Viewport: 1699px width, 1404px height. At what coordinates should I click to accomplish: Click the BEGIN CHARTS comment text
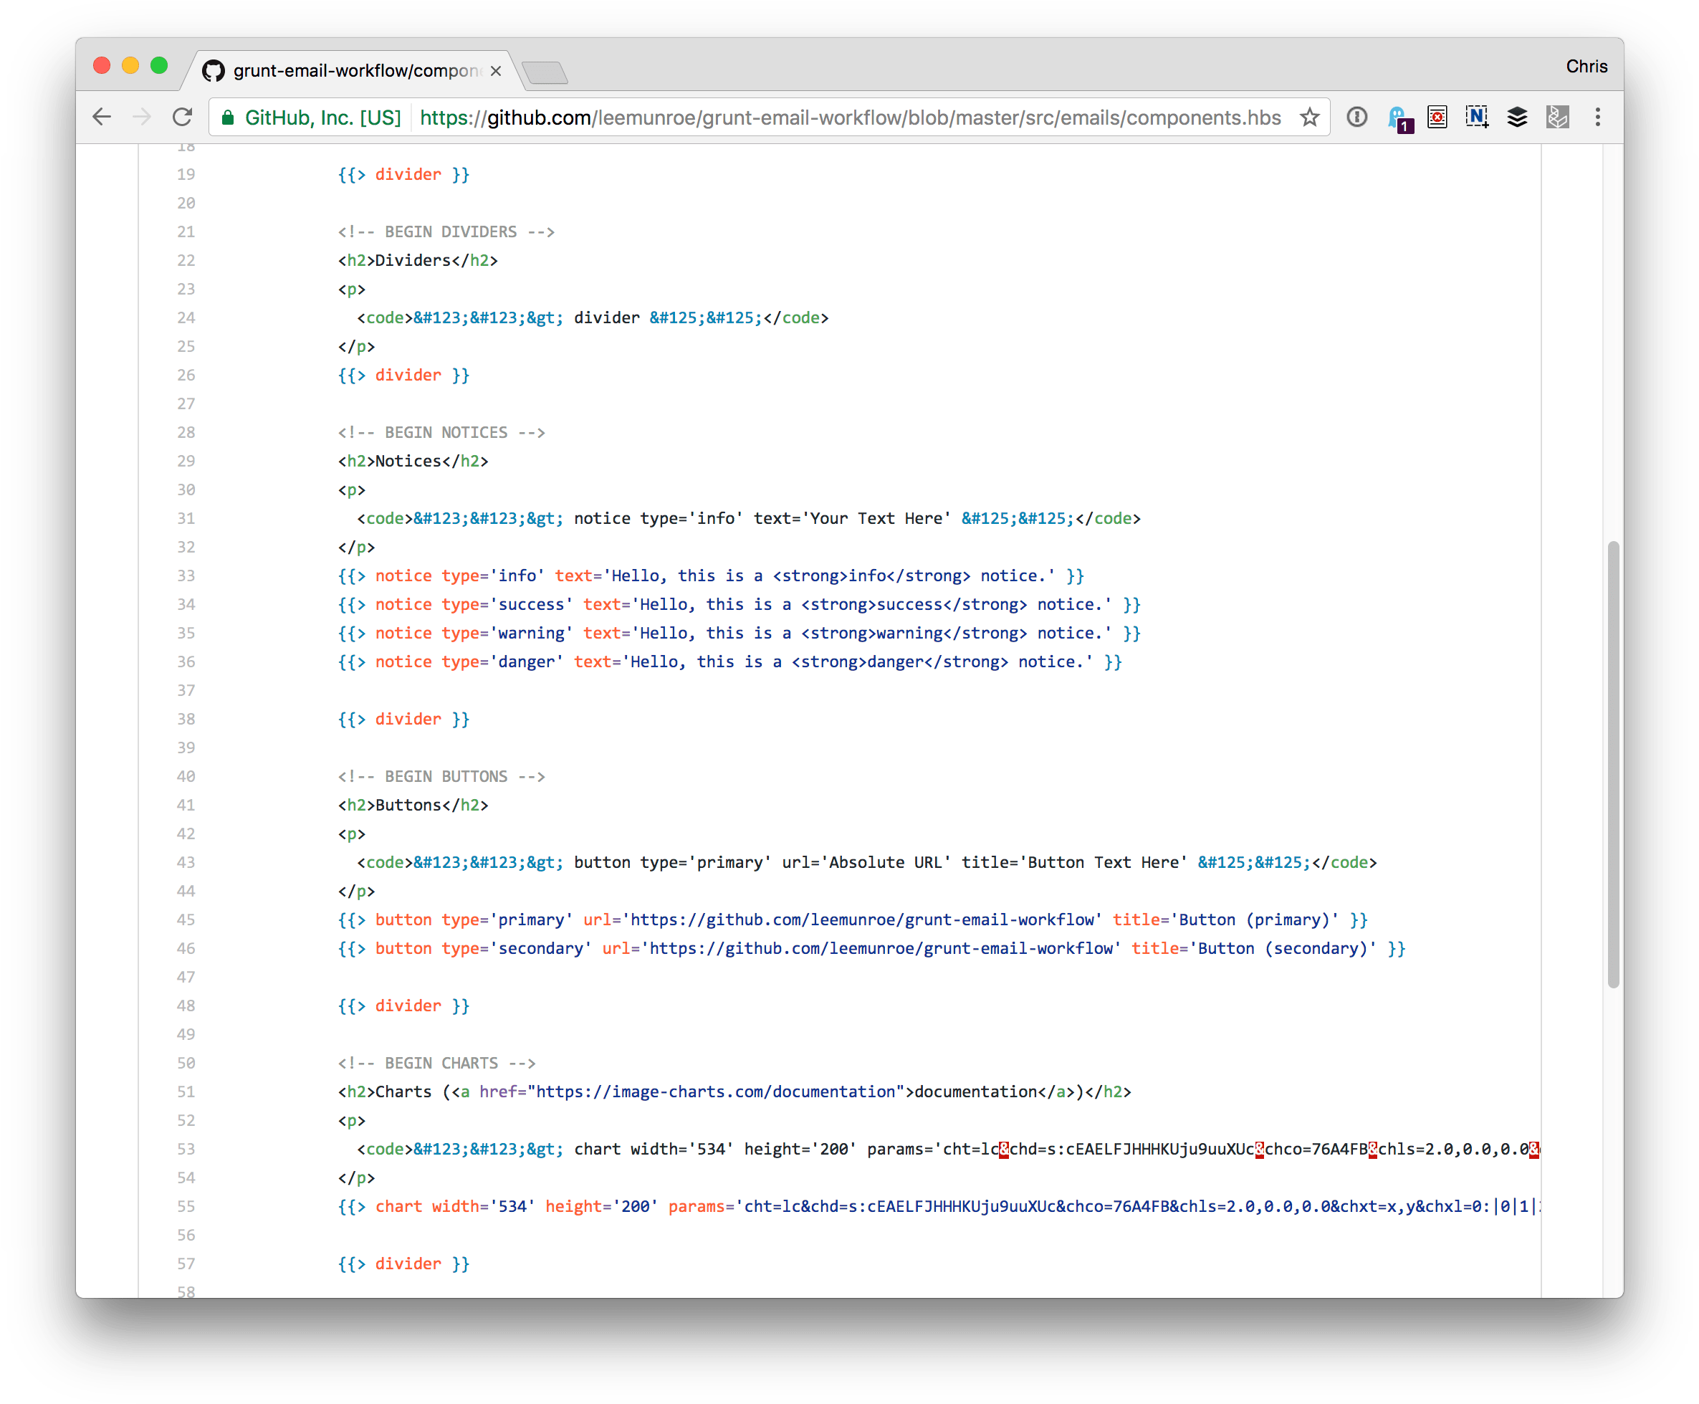(x=436, y=1063)
